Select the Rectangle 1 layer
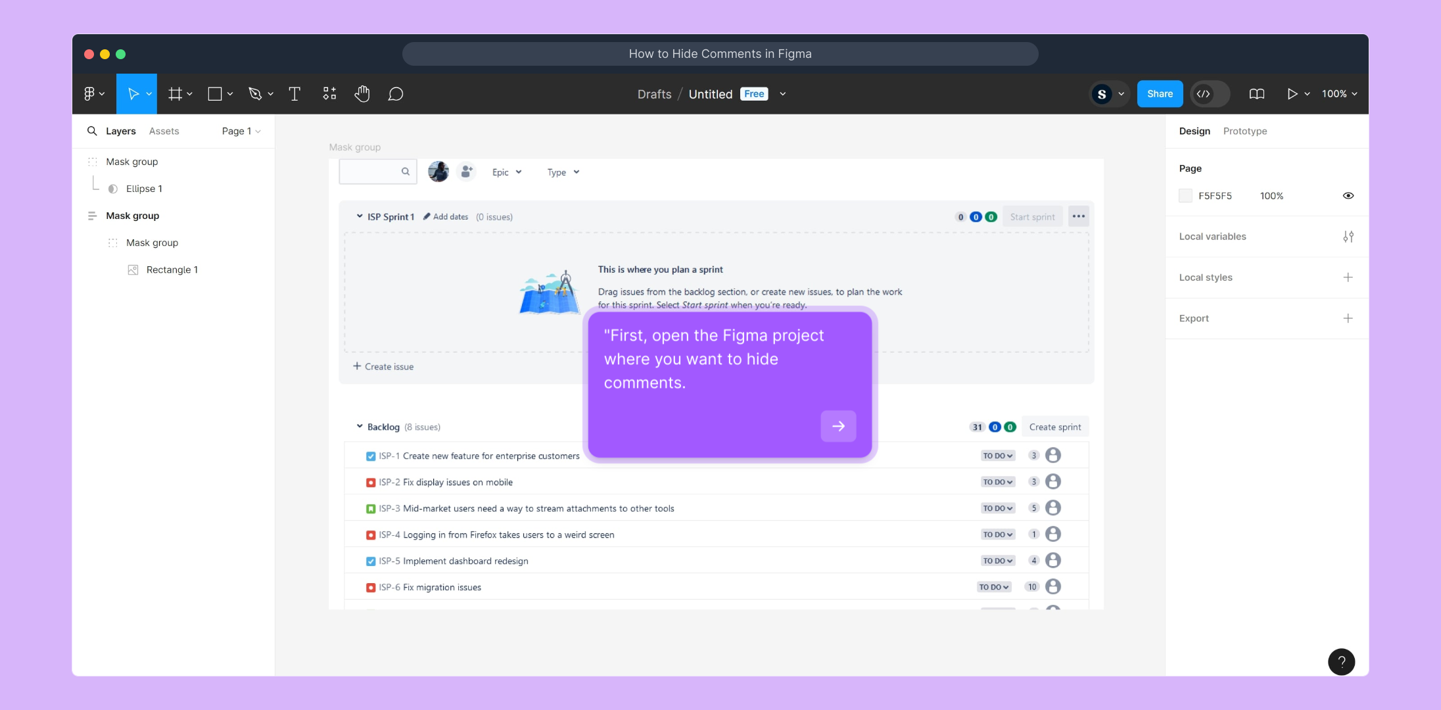 pyautogui.click(x=172, y=270)
